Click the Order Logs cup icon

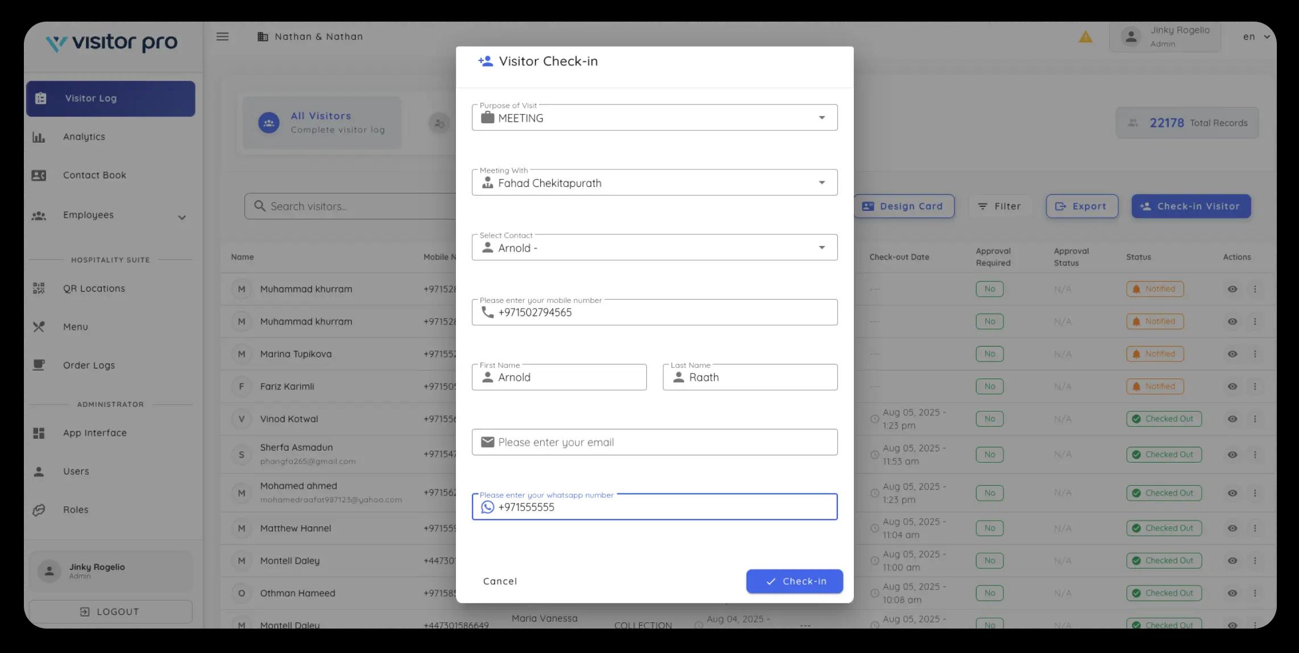(x=39, y=365)
